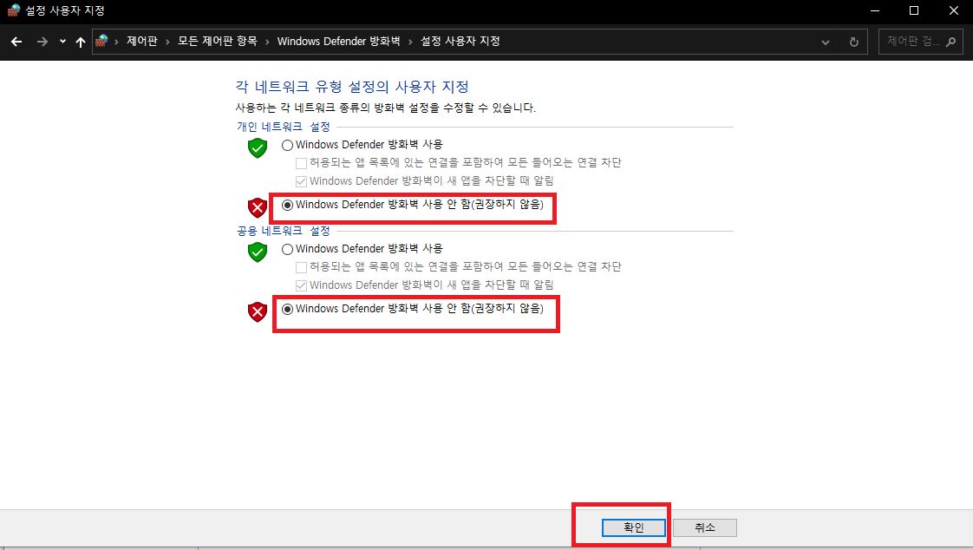Go forward with the right arrow
Image resolution: width=973 pixels, height=550 pixels.
click(42, 42)
